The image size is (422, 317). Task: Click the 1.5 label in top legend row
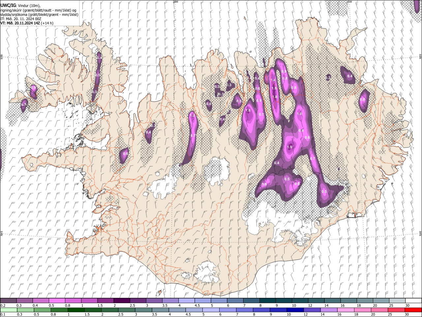[x=100, y=305]
